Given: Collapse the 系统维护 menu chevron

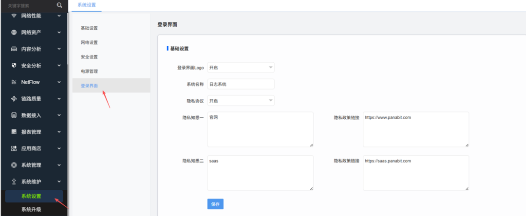Looking at the screenshot, I should pyautogui.click(x=59, y=181).
